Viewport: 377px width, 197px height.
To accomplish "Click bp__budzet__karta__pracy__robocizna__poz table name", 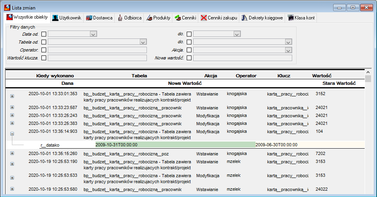I will point(126,154).
